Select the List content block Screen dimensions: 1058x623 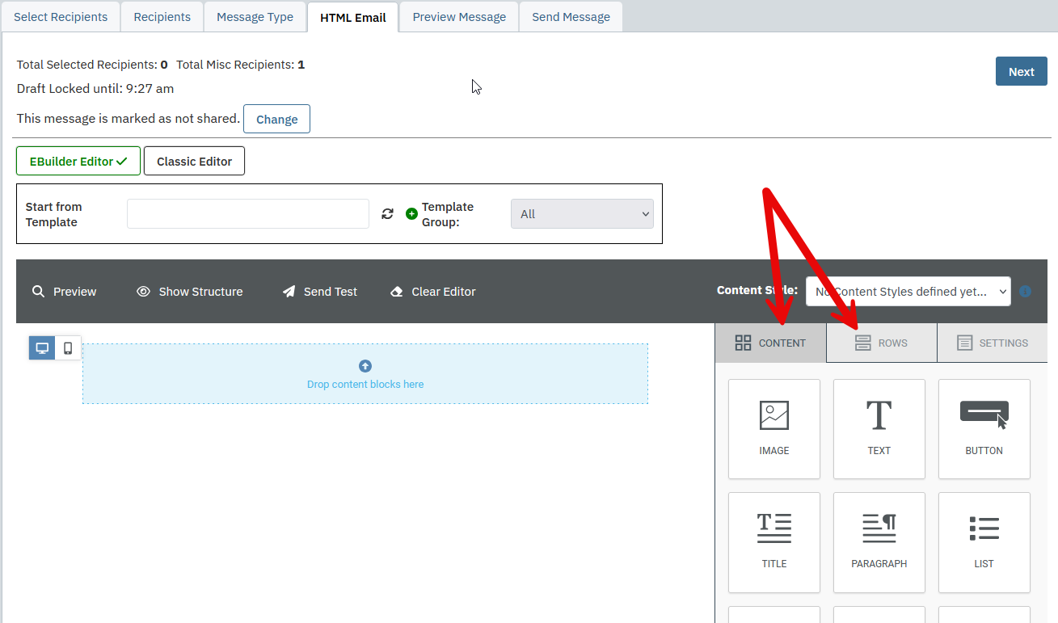[984, 542]
